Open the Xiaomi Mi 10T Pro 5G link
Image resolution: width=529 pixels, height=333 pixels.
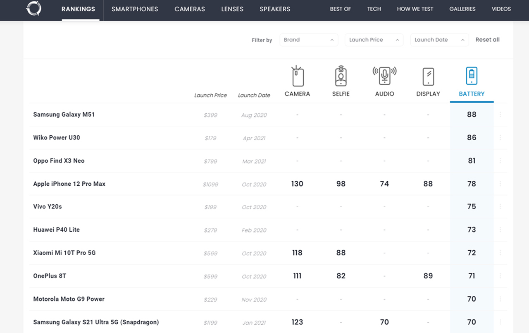[x=64, y=253]
